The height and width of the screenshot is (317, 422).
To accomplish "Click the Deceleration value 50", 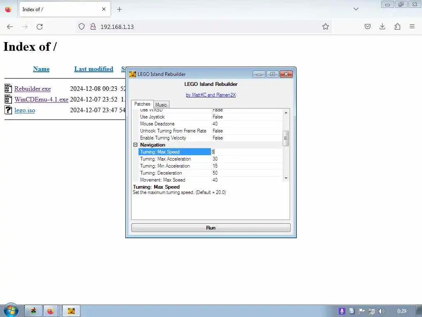I will point(215,173).
